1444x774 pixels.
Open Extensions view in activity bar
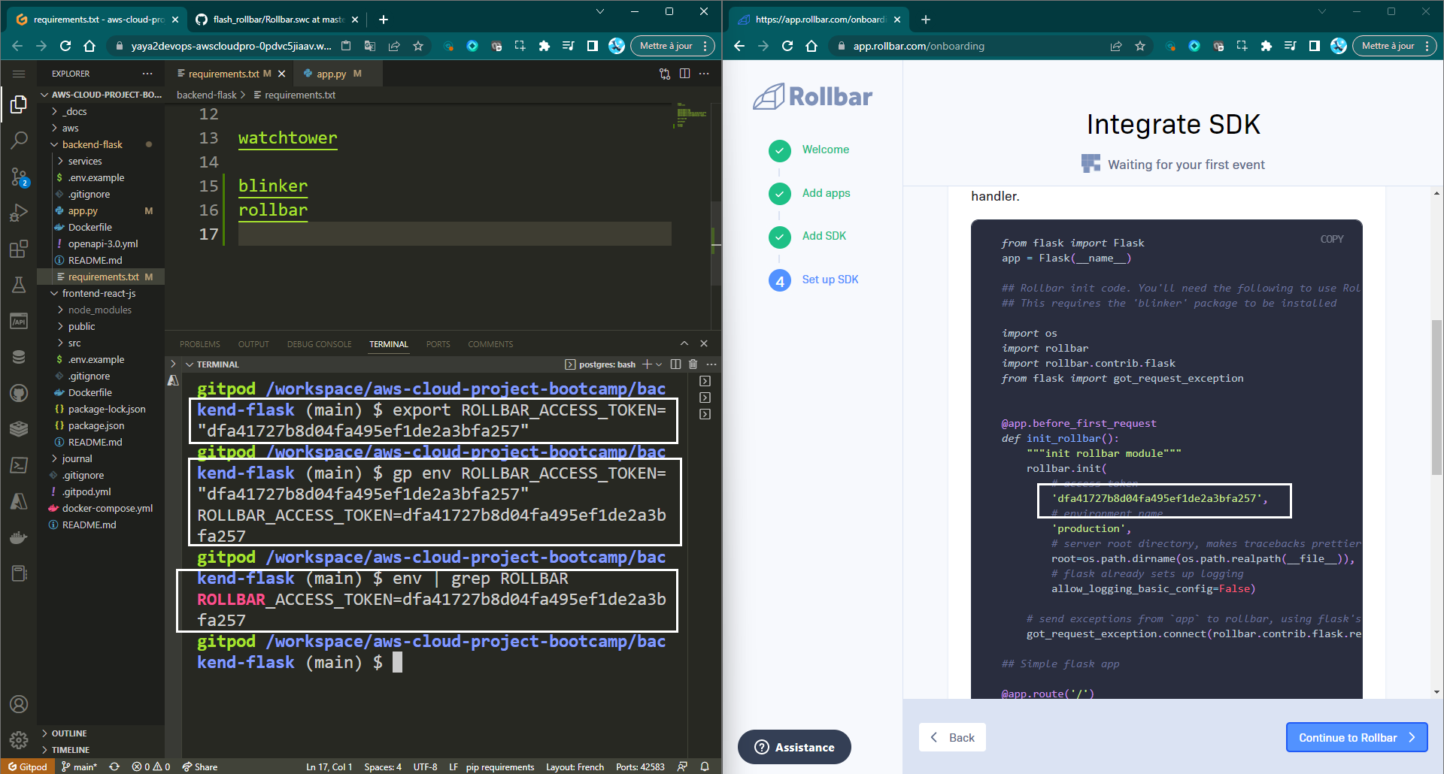pyautogui.click(x=19, y=249)
